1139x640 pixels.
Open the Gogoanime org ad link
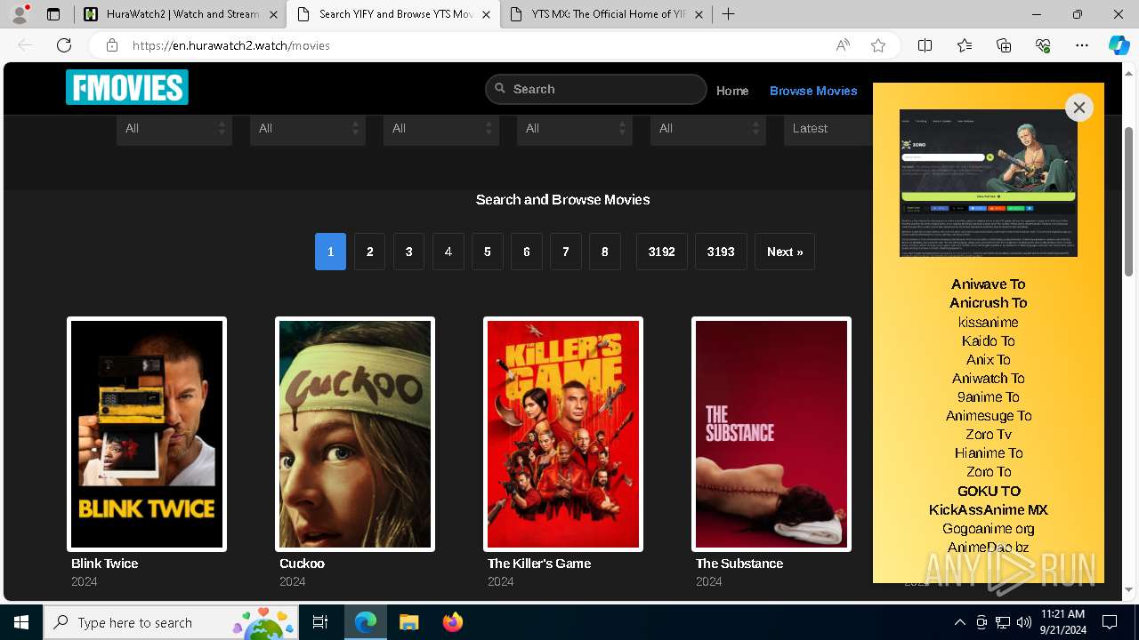989,528
